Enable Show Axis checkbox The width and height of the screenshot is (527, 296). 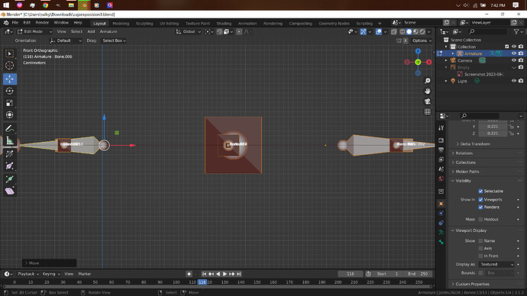point(480,249)
